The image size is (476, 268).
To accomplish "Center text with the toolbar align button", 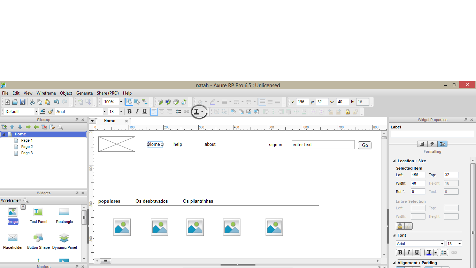I will (162, 112).
